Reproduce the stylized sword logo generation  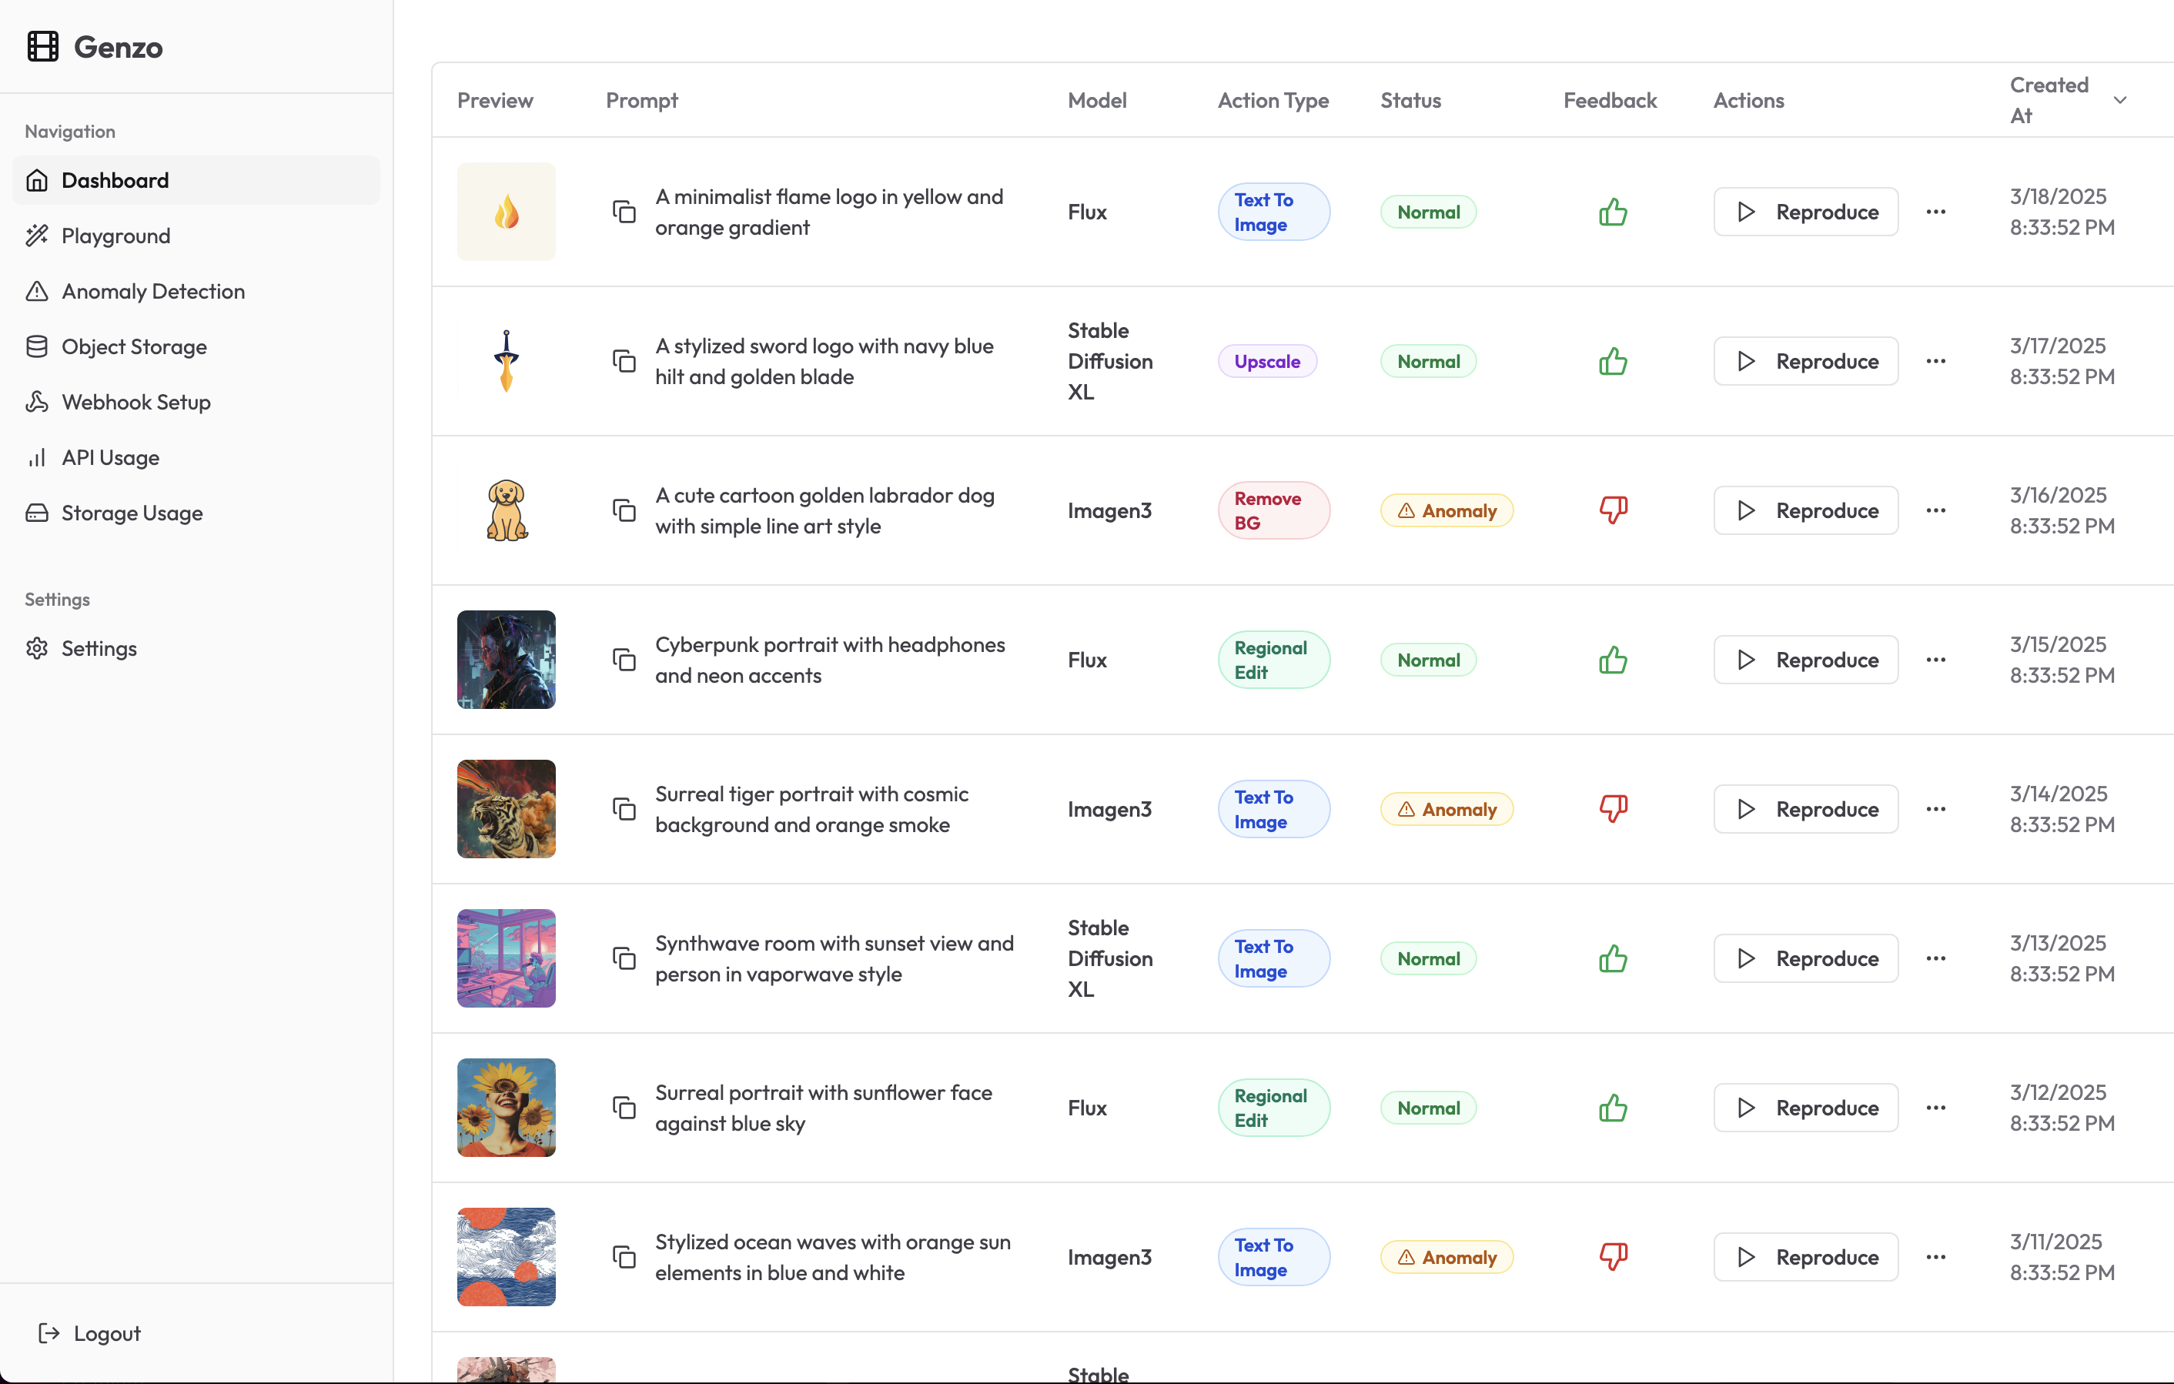(1806, 361)
